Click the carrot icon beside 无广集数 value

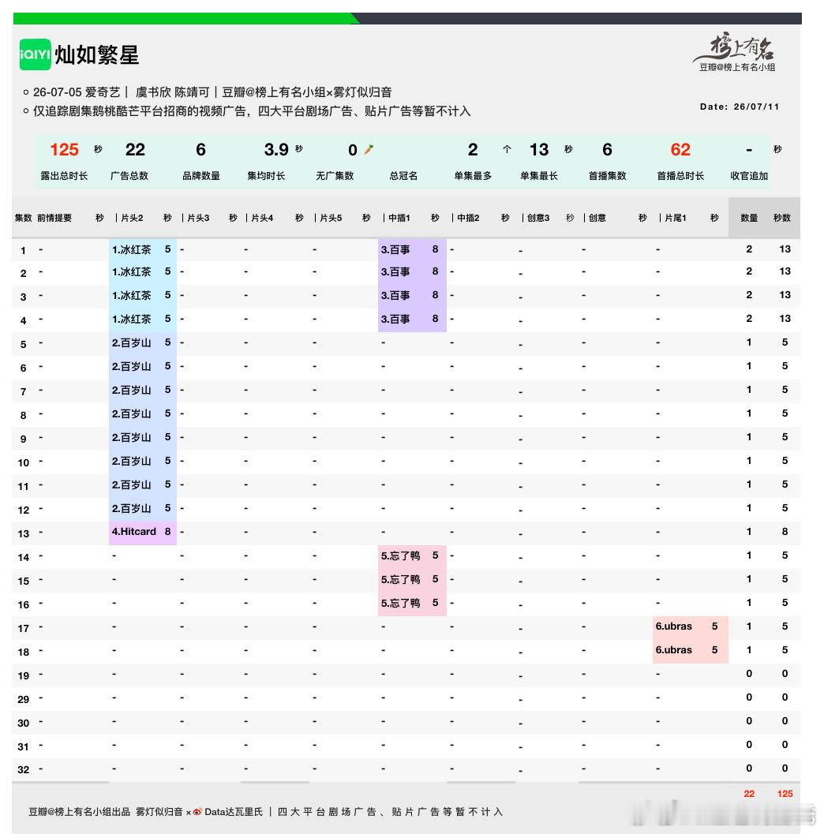click(x=369, y=149)
